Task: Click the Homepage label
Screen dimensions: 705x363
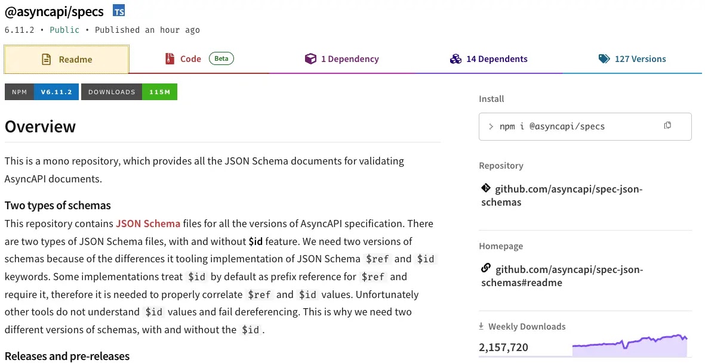Action: click(501, 246)
